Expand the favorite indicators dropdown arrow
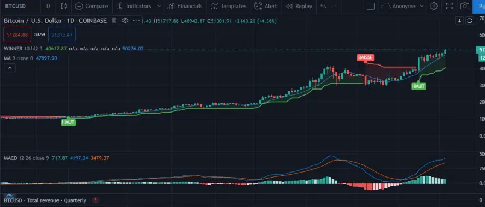Image resolution: width=485 pixels, height=207 pixels. tap(159, 6)
